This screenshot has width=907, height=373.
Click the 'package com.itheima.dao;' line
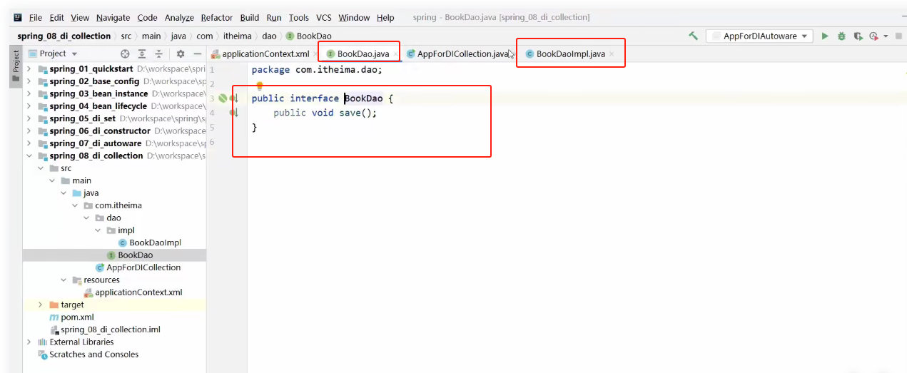pos(317,70)
